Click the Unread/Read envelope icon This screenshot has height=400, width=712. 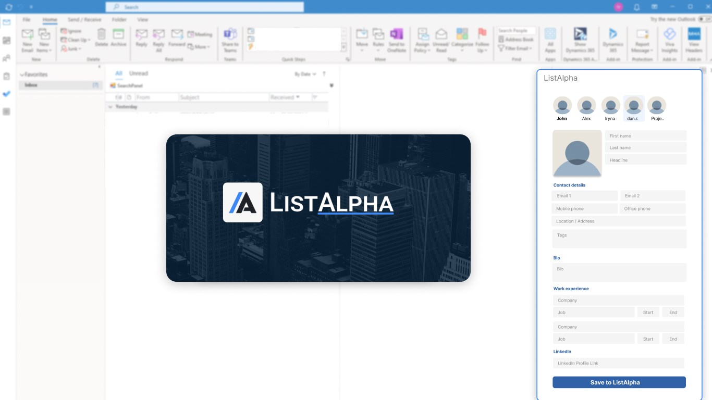point(441,35)
